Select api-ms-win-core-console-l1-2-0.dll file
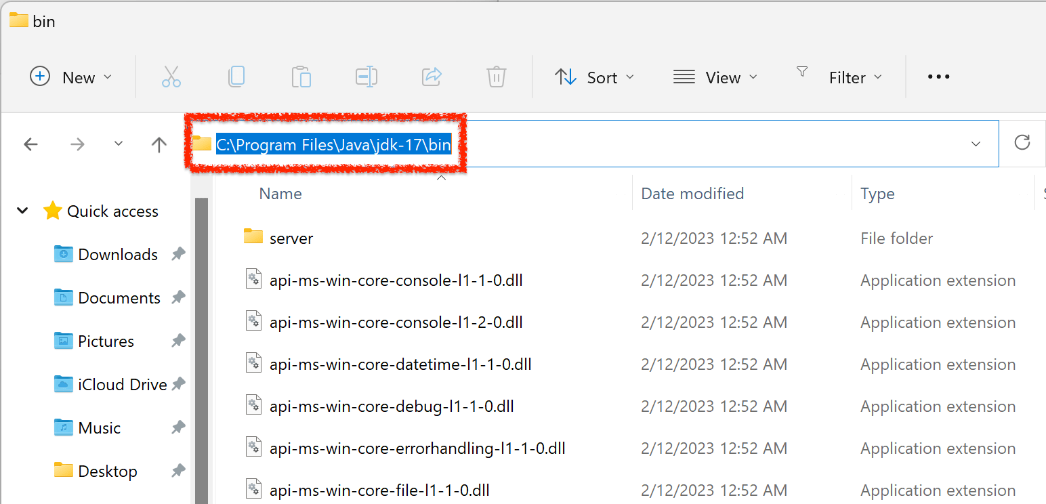Screen dimensions: 1046x504 [396, 322]
